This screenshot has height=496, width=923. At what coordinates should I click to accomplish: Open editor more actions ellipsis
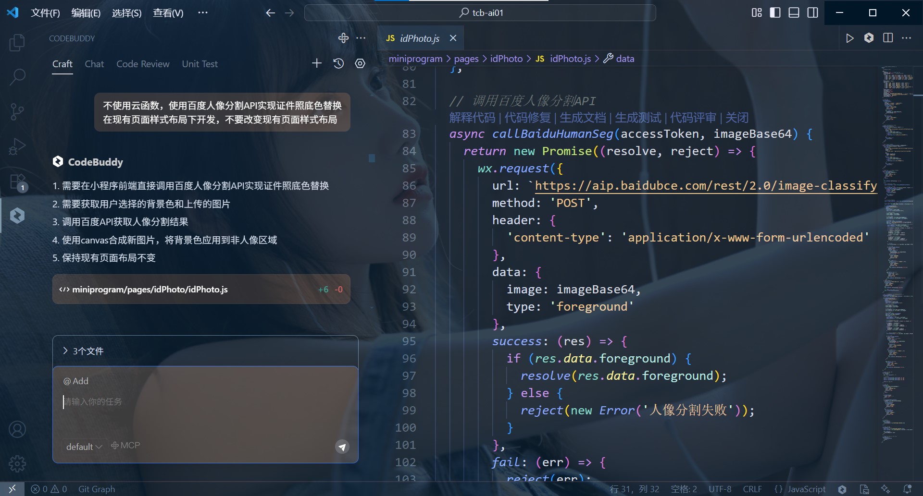tap(907, 38)
